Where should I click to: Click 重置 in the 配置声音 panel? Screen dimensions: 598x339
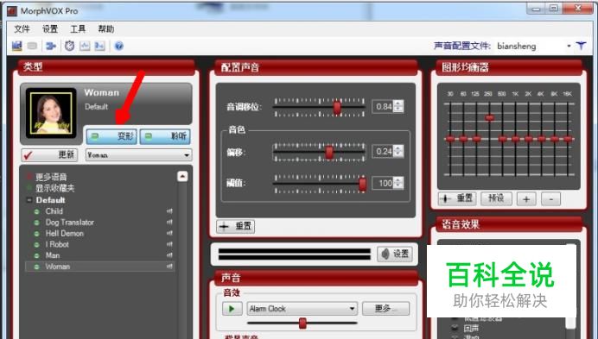(236, 226)
